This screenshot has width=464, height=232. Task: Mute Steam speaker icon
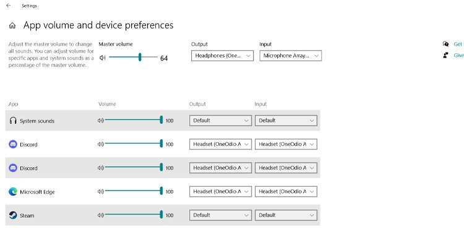[x=101, y=215]
